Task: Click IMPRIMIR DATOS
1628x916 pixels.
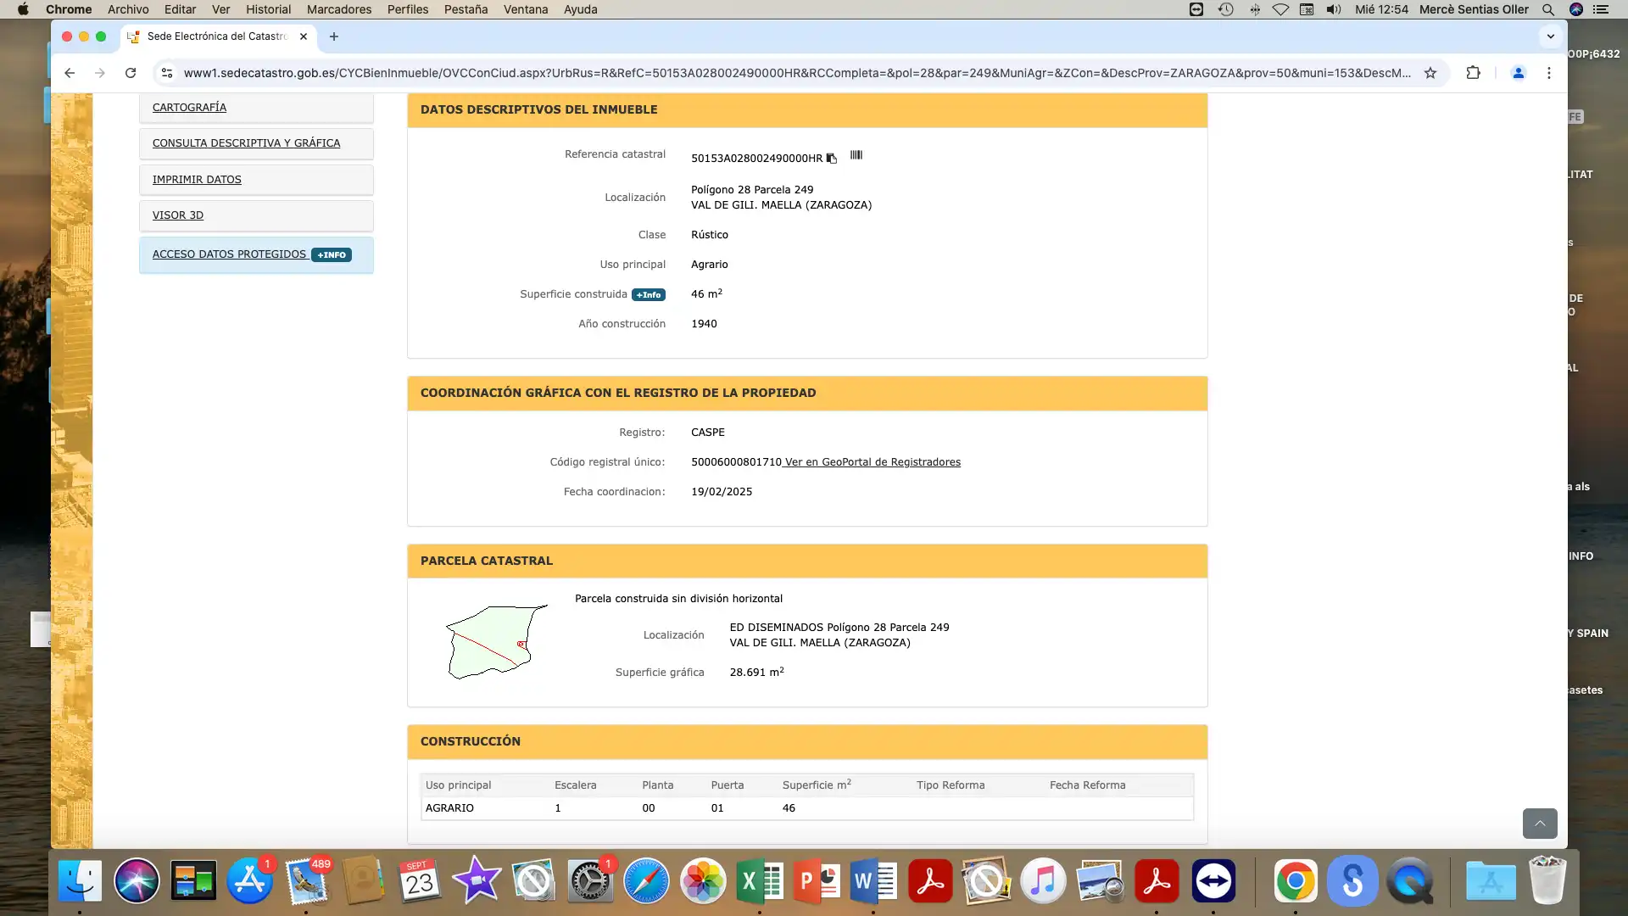Action: 197,180
